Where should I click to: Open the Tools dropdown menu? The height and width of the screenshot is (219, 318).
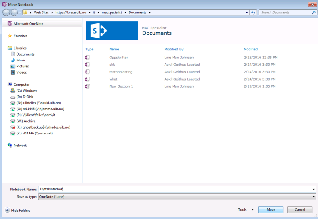[246, 210]
